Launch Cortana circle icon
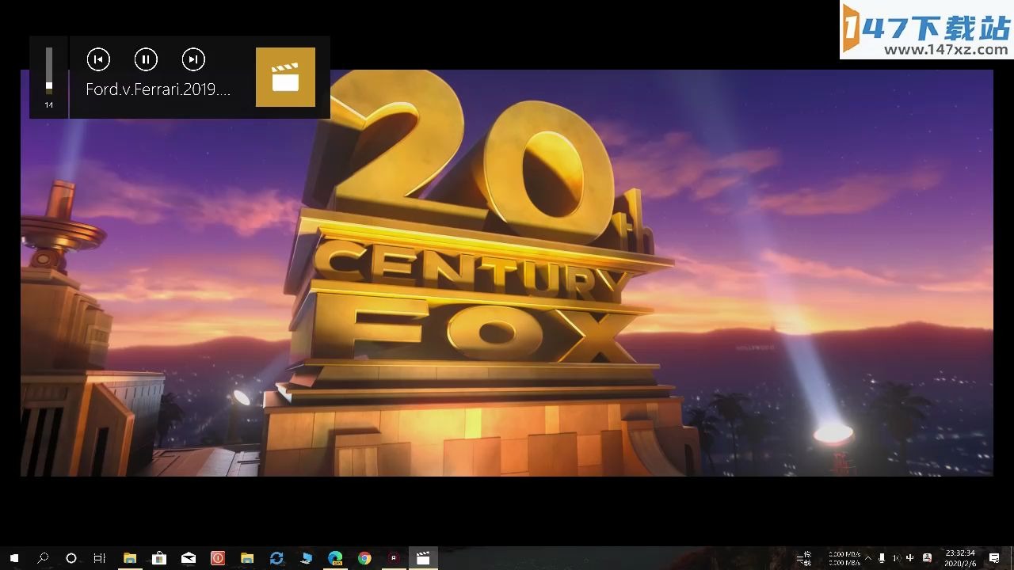Viewport: 1014px width, 570px height. [71, 558]
